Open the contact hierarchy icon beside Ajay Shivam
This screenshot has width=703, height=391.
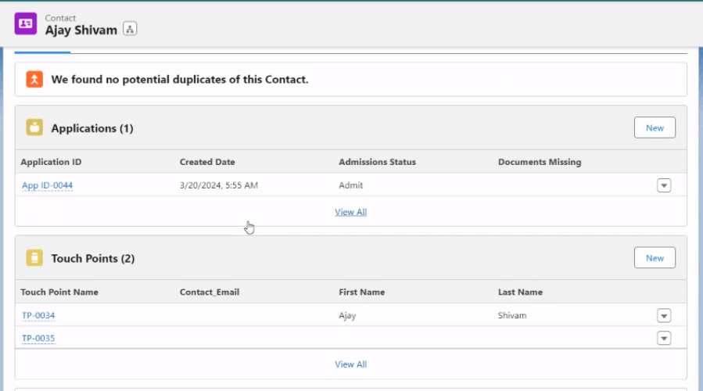click(130, 30)
